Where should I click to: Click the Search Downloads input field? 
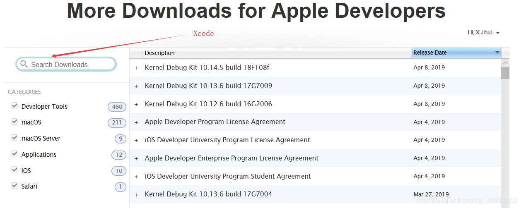[x=66, y=64]
